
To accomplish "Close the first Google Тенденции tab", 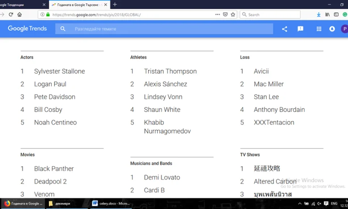I will tap(44, 4).
